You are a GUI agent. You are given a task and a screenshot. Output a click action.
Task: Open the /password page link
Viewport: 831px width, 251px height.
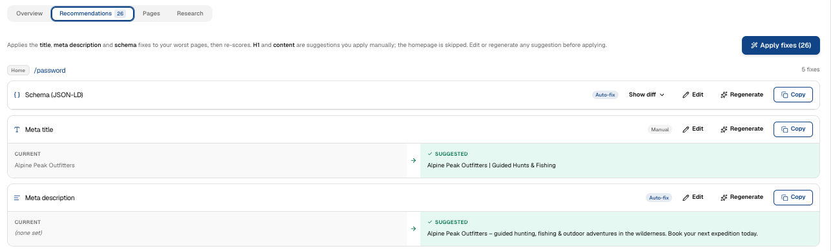50,70
